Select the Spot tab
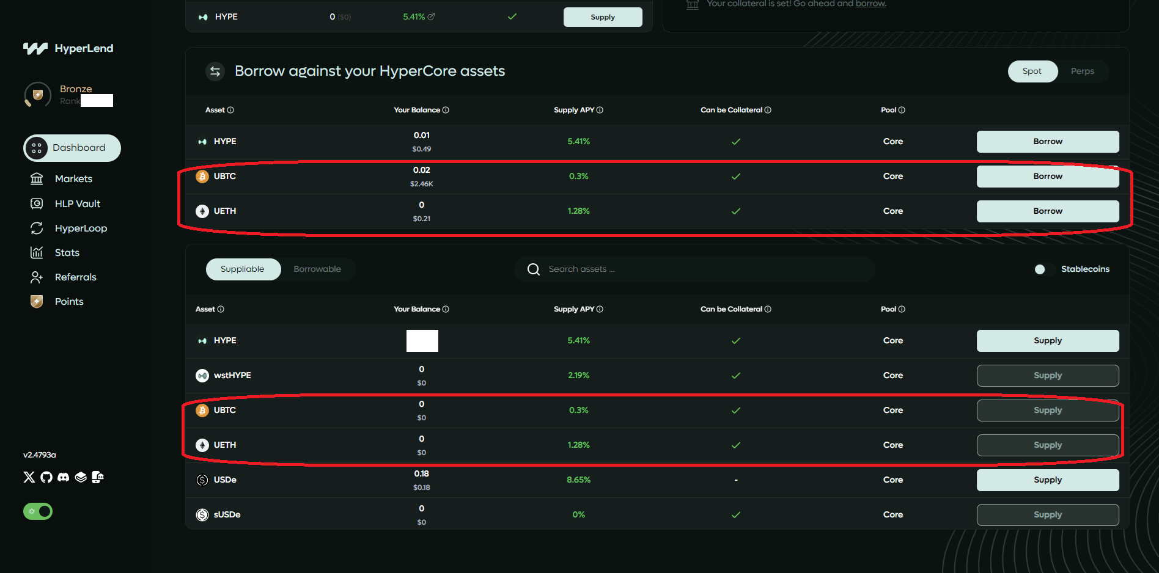This screenshot has height=573, width=1159. (x=1032, y=71)
